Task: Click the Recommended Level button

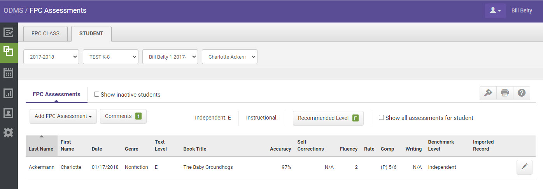Action: [x=328, y=118]
